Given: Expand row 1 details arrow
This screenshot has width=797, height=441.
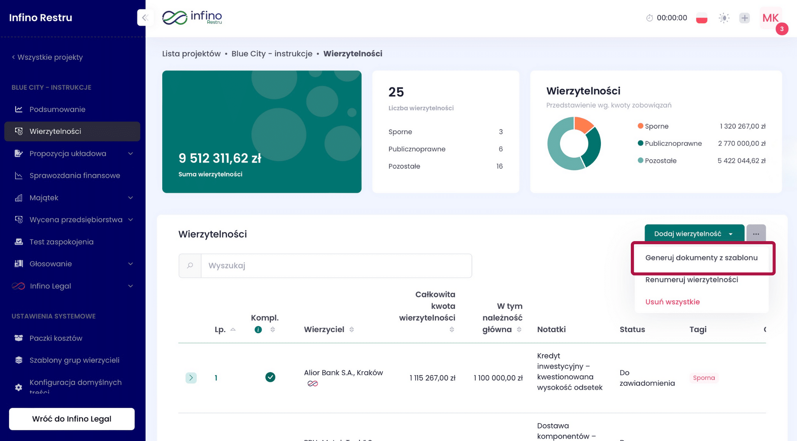Looking at the screenshot, I should (191, 378).
